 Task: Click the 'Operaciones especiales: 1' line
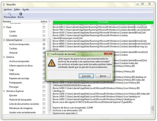pos(65,113)
